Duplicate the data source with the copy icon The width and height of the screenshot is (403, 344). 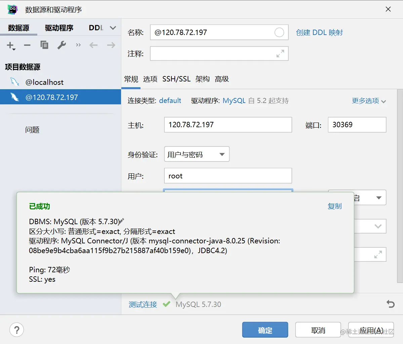click(44, 45)
